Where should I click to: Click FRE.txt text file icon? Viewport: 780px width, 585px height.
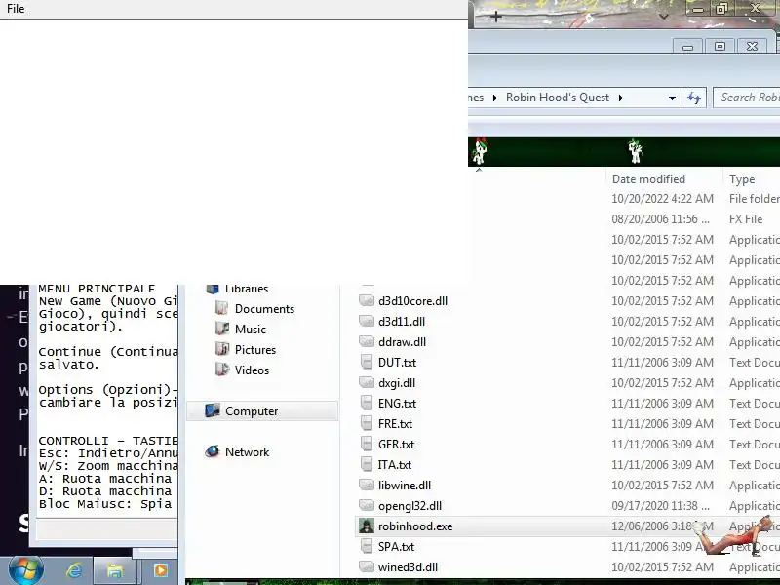coord(367,423)
